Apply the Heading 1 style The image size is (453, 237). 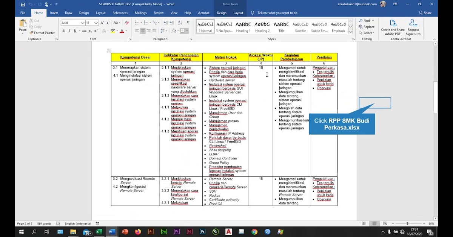(x=243, y=26)
